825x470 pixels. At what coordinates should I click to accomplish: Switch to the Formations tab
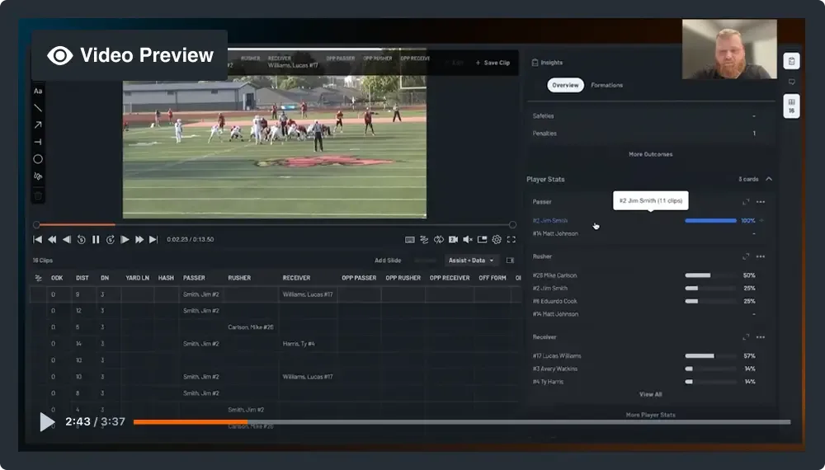[606, 85]
